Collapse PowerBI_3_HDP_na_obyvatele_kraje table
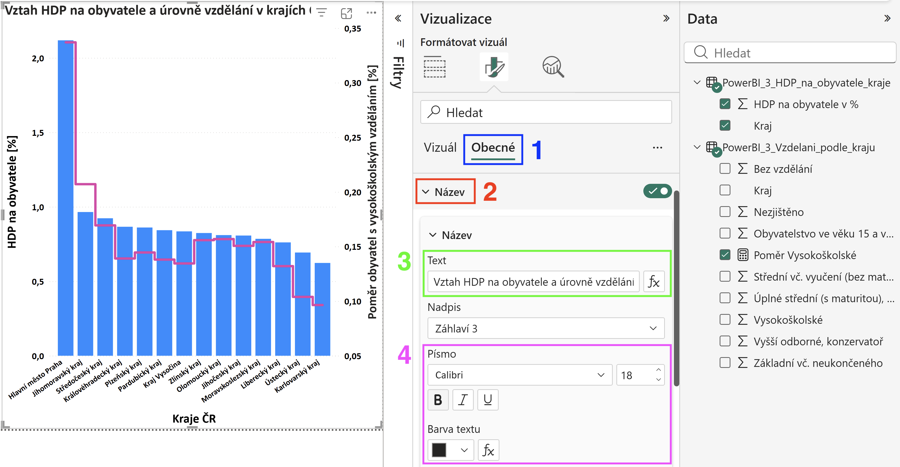Image resolution: width=900 pixels, height=467 pixels. [697, 83]
